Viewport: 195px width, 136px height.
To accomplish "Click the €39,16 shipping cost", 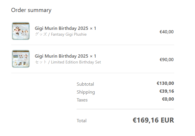I will (166, 91).
